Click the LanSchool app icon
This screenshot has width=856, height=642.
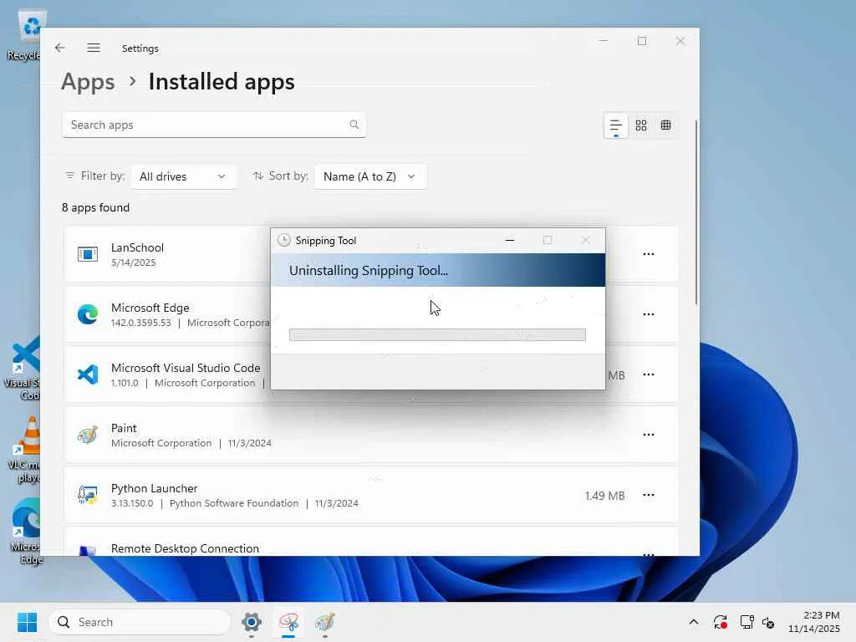(87, 254)
